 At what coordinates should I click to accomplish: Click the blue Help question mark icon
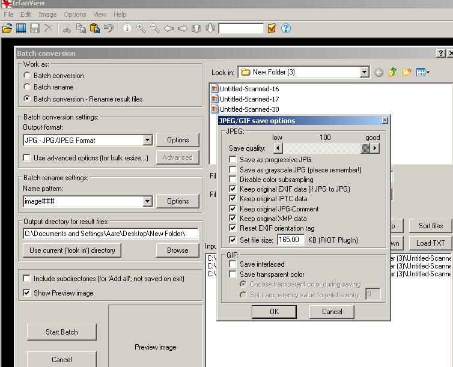(x=286, y=28)
